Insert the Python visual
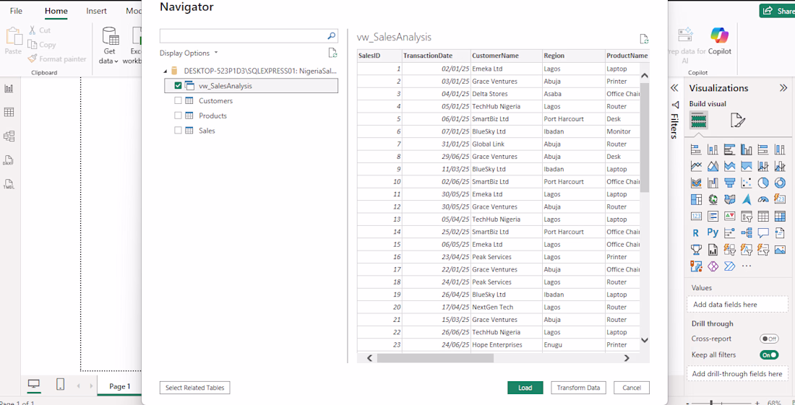795x405 pixels. click(713, 233)
